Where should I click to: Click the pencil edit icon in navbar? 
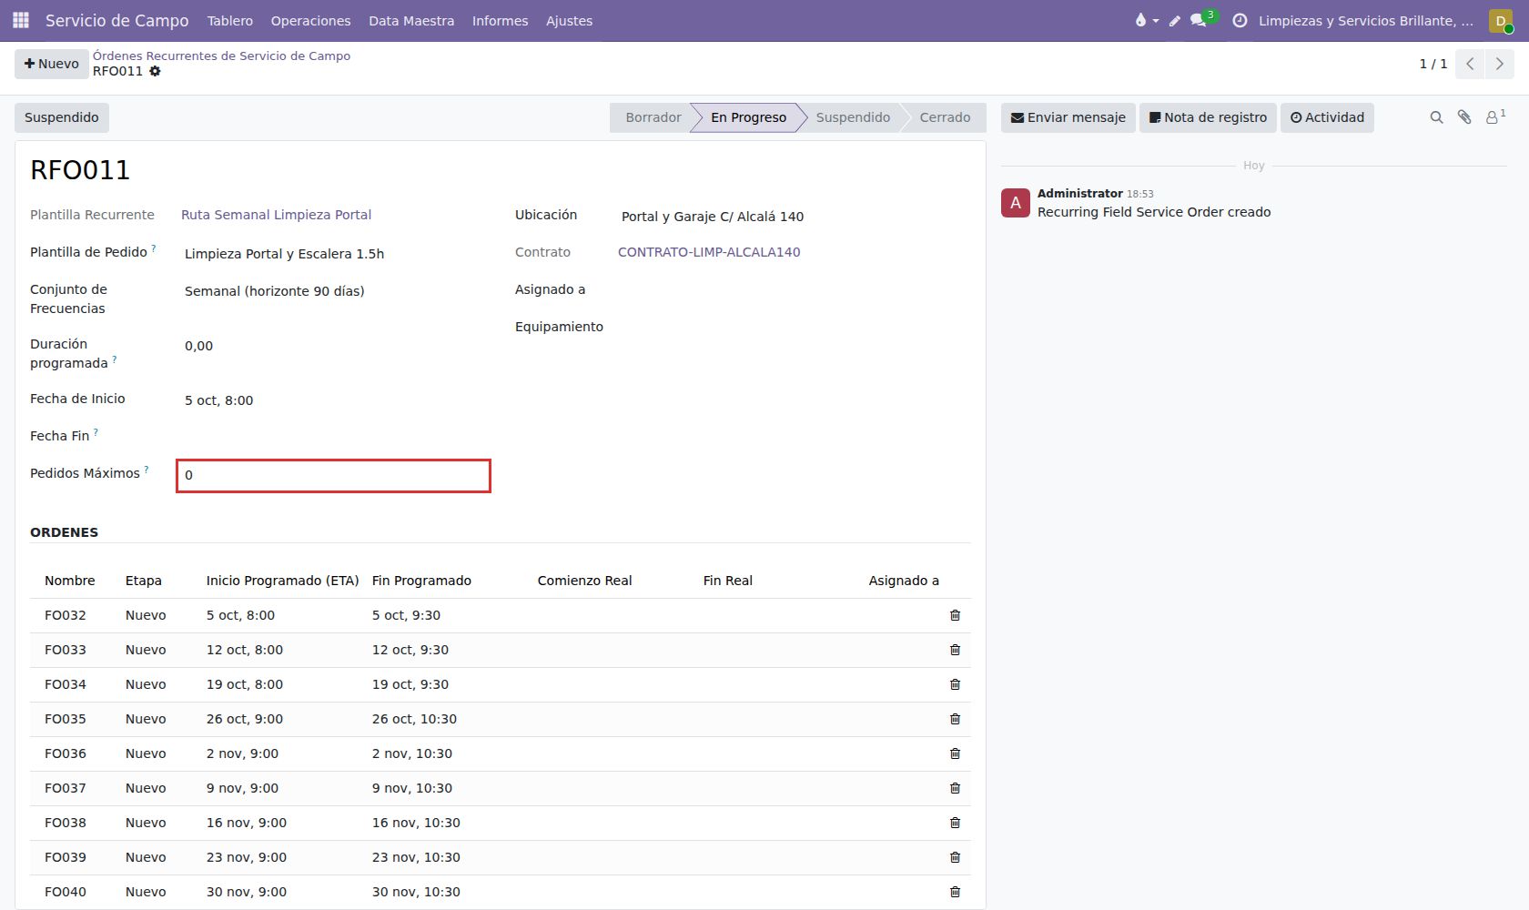(1175, 20)
